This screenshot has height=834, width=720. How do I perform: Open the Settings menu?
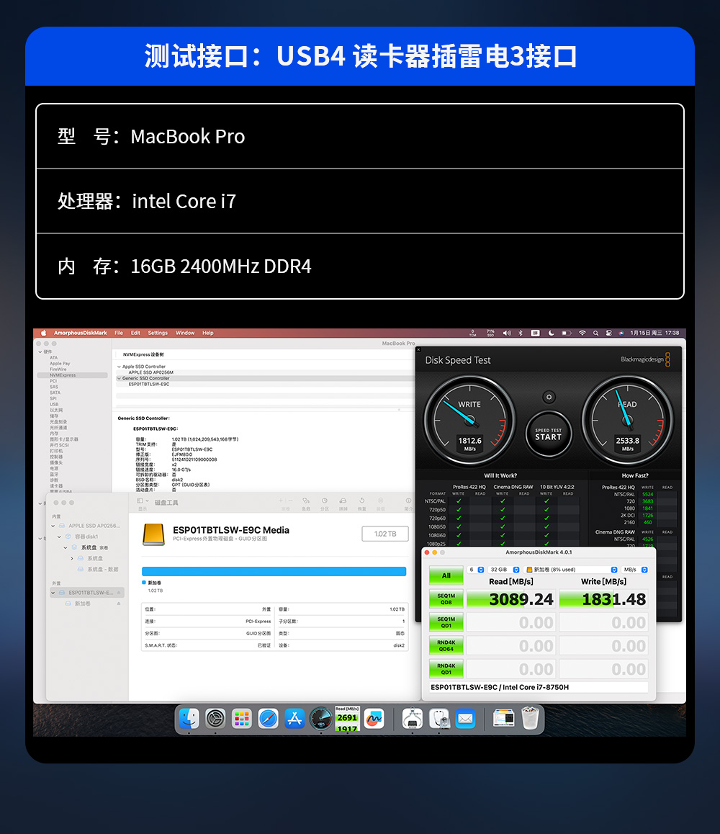coord(158,333)
